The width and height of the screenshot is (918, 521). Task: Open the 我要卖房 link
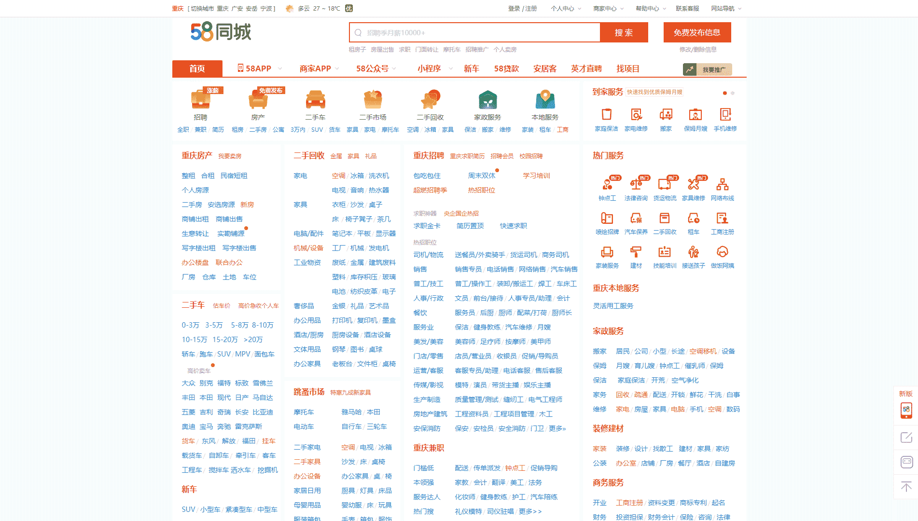230,156
